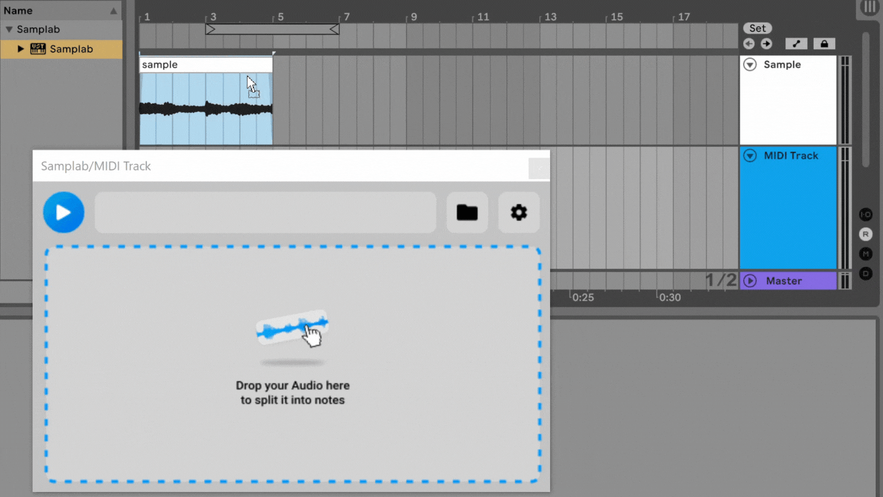
Task: Toggle the M mixer section button
Action: tap(866, 254)
